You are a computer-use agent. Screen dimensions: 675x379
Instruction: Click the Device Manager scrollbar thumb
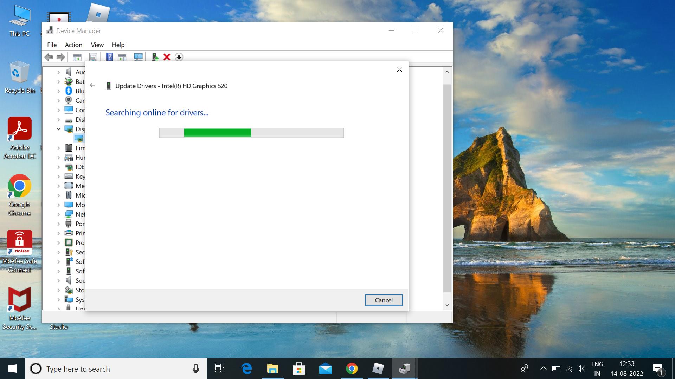(447, 188)
